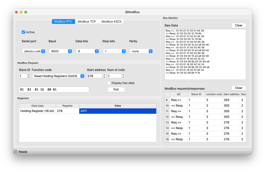Uncheck the Active checkbox
The height and width of the screenshot is (172, 265).
coord(24,32)
